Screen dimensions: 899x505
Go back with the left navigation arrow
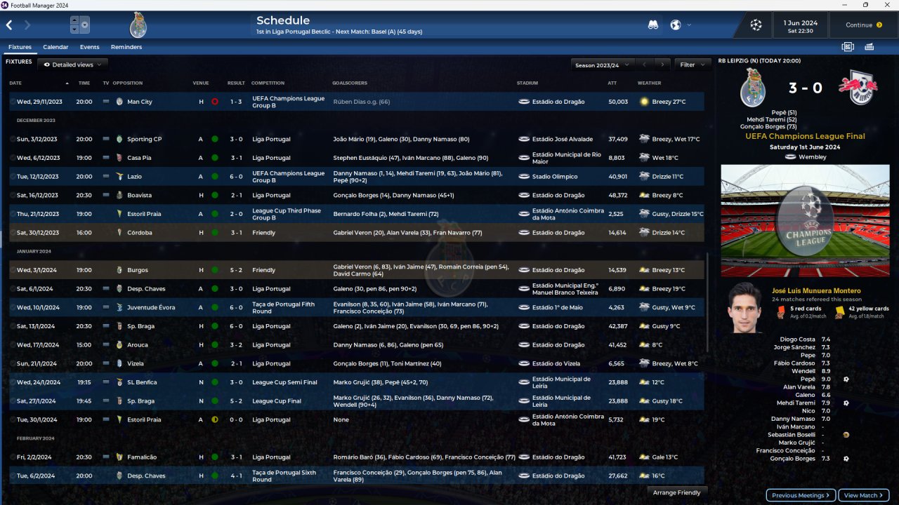[x=9, y=25]
